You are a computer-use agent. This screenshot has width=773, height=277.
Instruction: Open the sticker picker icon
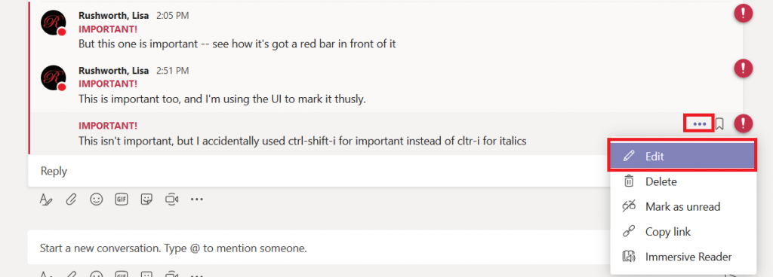click(x=146, y=199)
